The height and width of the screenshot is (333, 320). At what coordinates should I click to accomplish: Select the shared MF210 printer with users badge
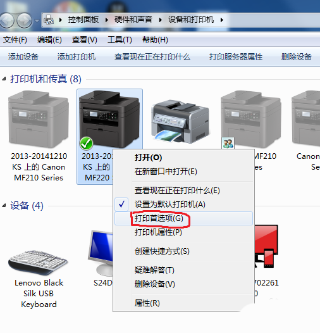251,120
